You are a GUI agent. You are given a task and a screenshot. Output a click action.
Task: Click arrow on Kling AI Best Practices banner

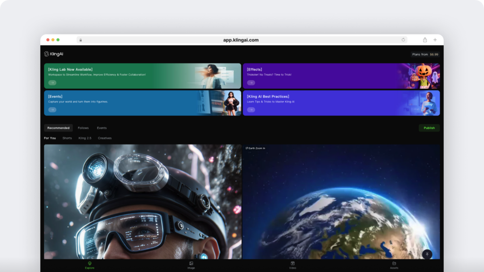(251, 110)
